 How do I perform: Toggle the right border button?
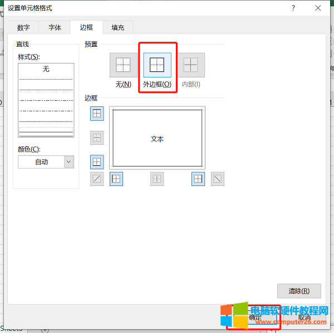(198, 179)
